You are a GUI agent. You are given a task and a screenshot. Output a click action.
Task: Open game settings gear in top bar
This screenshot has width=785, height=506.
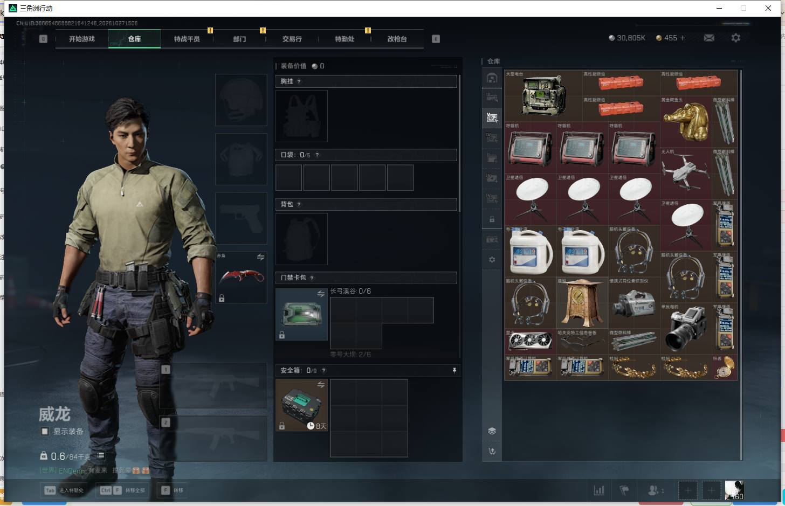(x=736, y=38)
